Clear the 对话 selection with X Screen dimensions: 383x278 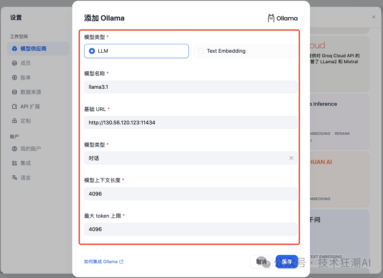click(291, 158)
